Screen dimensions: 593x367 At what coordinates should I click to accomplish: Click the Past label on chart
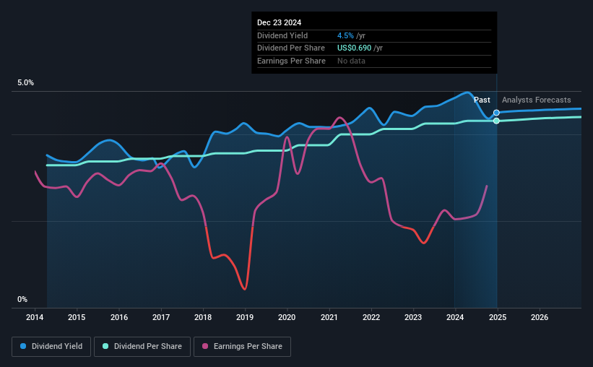coord(482,100)
